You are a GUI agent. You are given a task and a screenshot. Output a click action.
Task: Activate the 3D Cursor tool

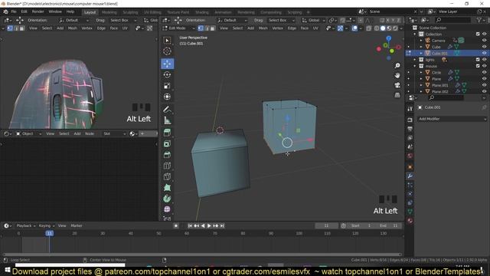point(167,51)
